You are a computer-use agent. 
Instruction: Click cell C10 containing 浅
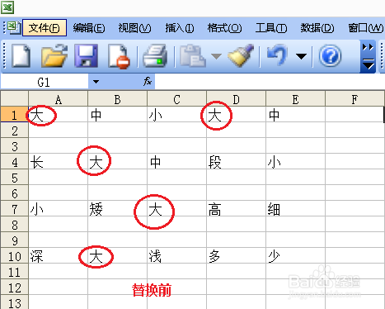pos(176,256)
